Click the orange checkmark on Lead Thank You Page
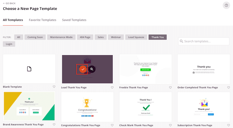The width and height of the screenshot is (233, 128). [83, 69]
